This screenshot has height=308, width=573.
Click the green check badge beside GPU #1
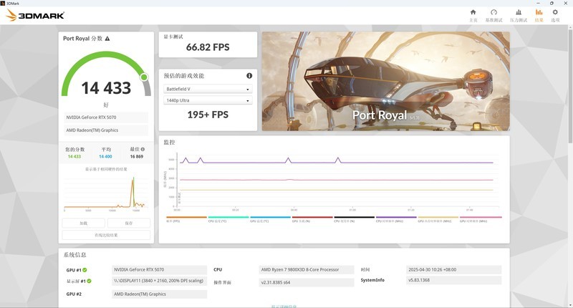[x=85, y=269]
